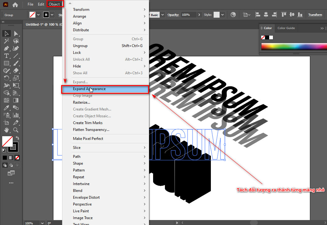Viewport: 327px width, 225px height.
Task: Choose Expand Appearance from Object menu
Action: coord(90,89)
